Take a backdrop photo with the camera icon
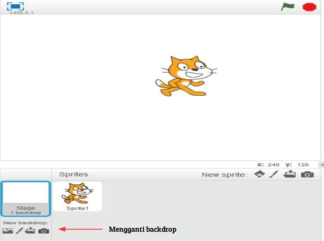The height and width of the screenshot is (241, 324). [43, 230]
